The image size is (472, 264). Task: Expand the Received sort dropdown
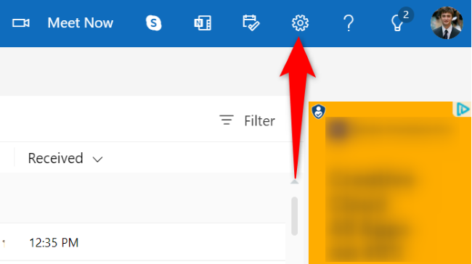[65, 158]
